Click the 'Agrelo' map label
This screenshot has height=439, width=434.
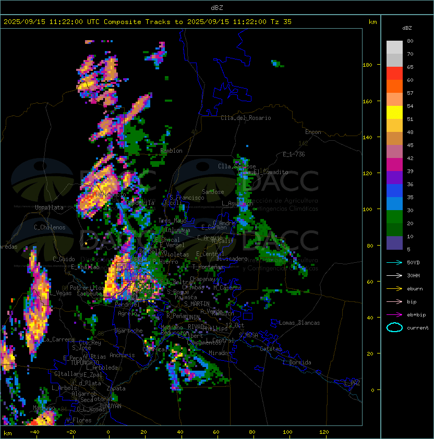pyautogui.click(x=127, y=313)
